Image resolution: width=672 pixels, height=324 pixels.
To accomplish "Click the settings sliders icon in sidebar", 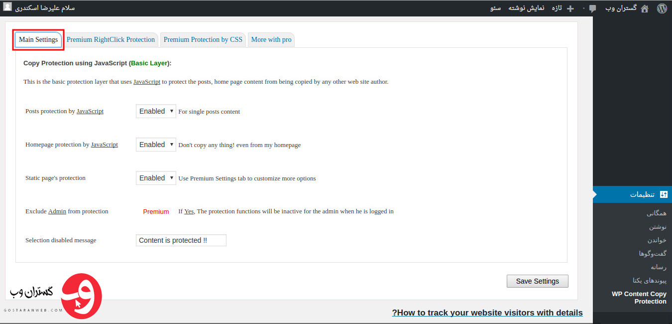I will pyautogui.click(x=663, y=194).
